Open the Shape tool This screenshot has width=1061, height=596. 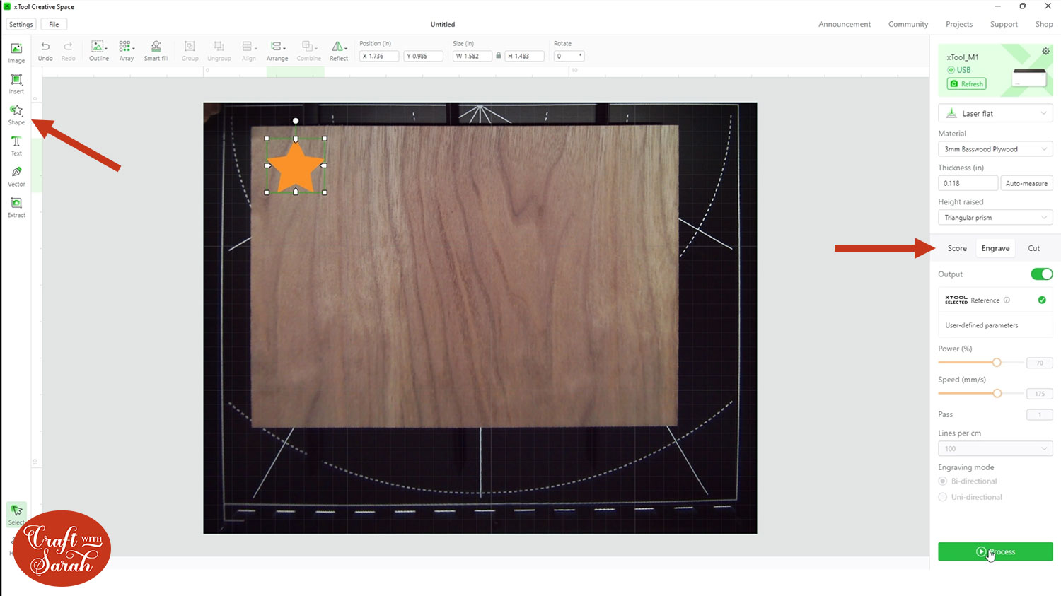coord(16,115)
